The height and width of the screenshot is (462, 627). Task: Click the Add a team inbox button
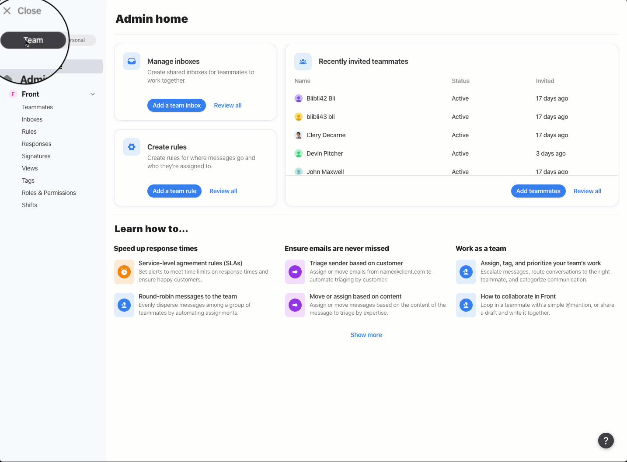click(177, 105)
